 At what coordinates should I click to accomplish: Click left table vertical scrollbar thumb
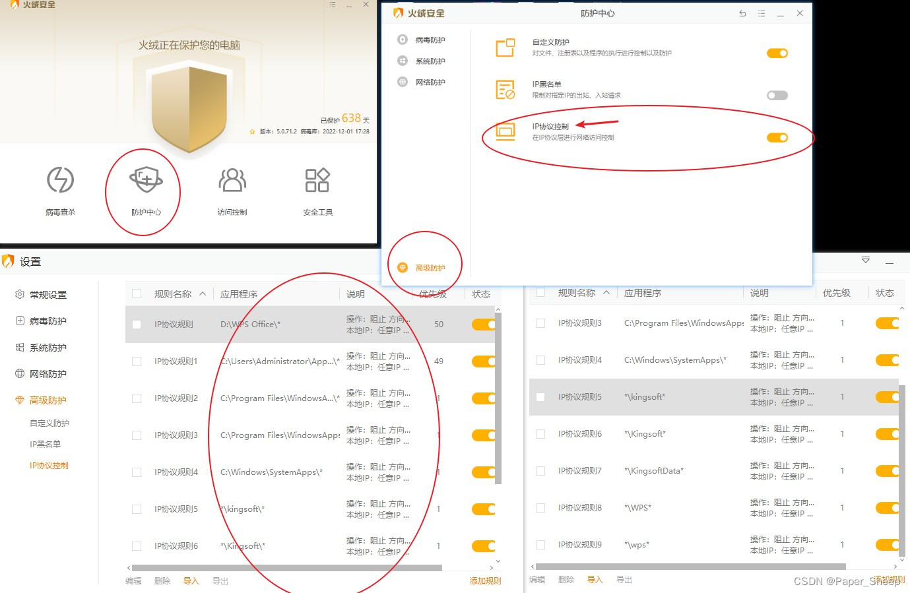[x=498, y=398]
